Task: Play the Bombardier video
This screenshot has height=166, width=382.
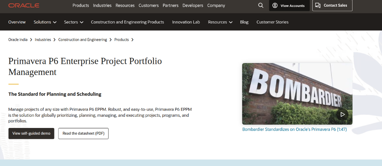Action: point(342,114)
